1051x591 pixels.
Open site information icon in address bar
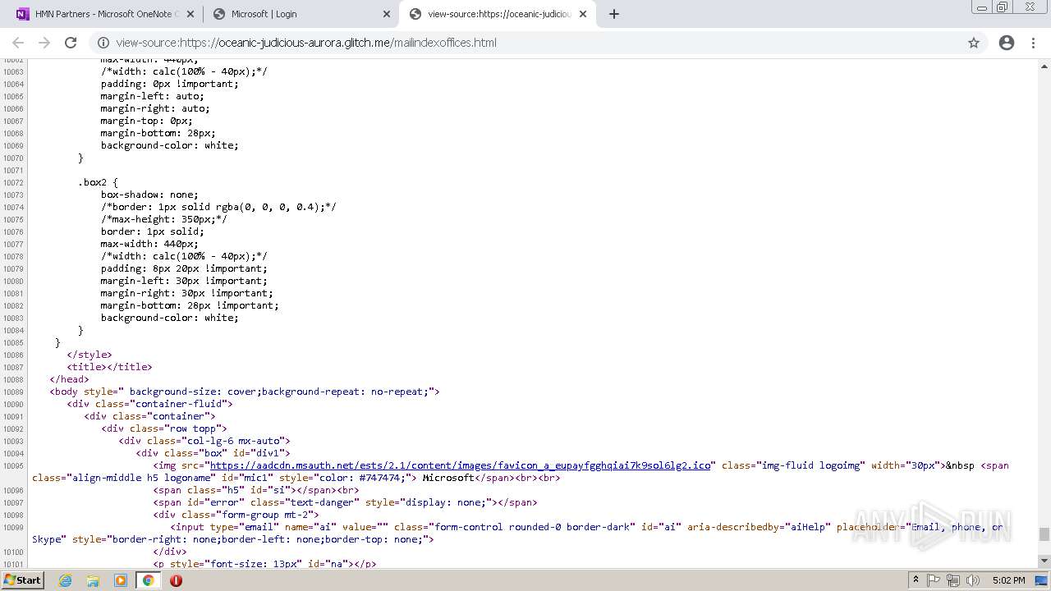pyautogui.click(x=103, y=43)
